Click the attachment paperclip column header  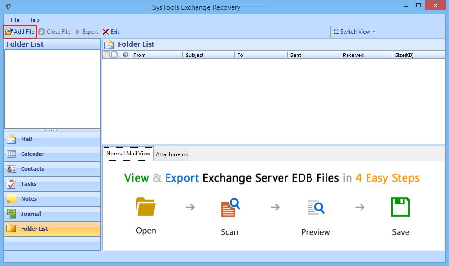(125, 55)
